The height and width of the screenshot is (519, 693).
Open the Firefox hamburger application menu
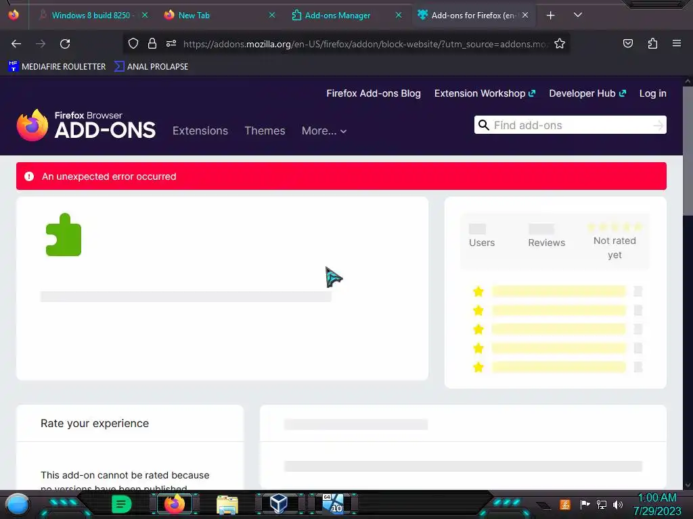click(x=676, y=43)
